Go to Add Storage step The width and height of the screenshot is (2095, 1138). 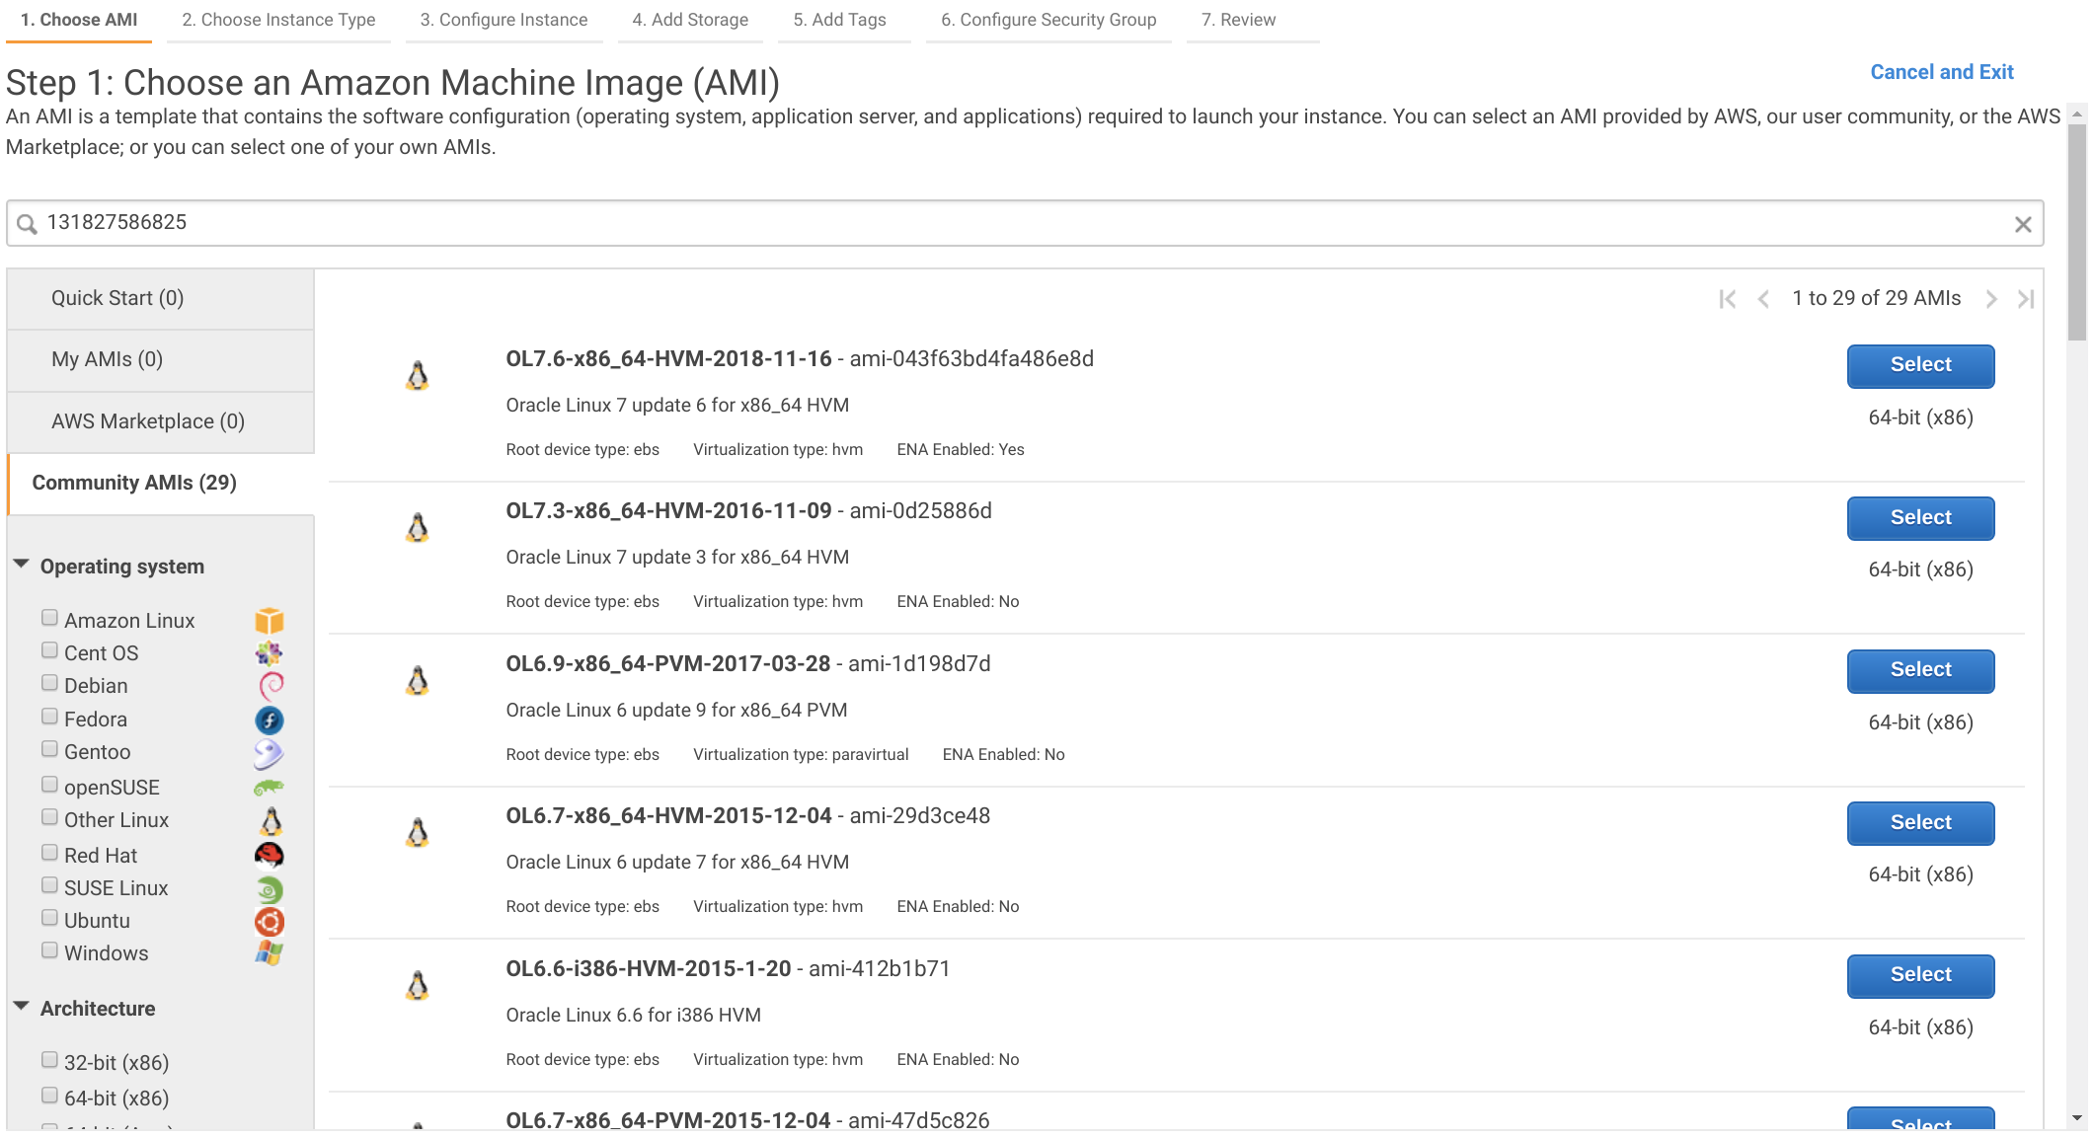click(690, 20)
